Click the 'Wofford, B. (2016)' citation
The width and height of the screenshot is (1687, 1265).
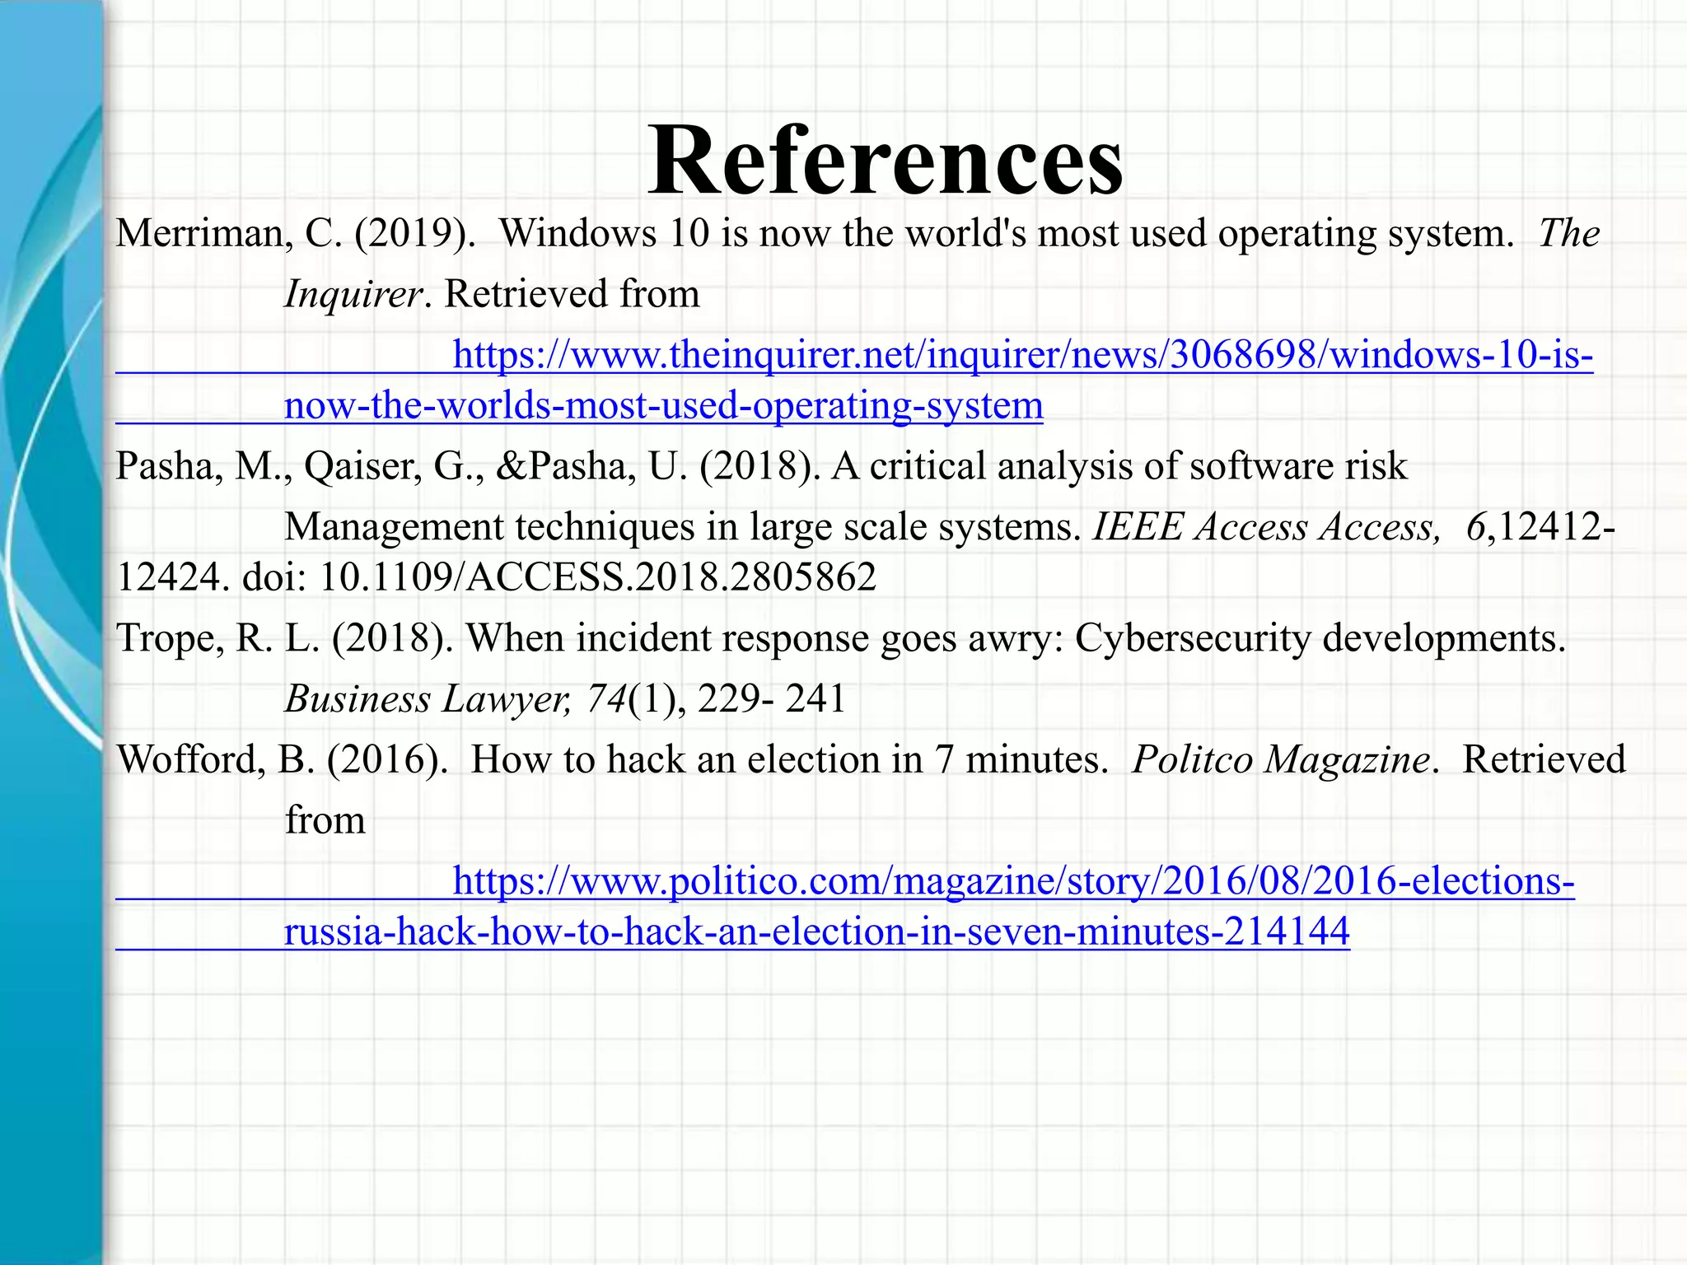click(x=280, y=759)
